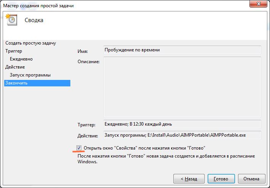Image resolution: width=270 pixels, height=188 pixels.
Task: Open the Действие step in sidebar
Action: pos(15,67)
